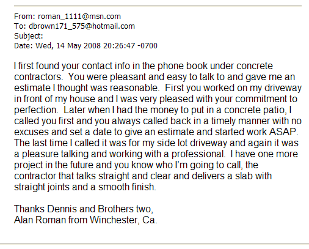Click the To: label in header

[x=20, y=26]
